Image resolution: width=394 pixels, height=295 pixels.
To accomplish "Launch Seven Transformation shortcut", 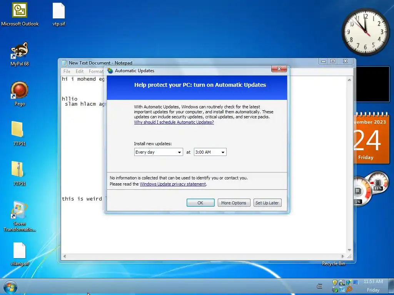I will pyautogui.click(x=19, y=216).
